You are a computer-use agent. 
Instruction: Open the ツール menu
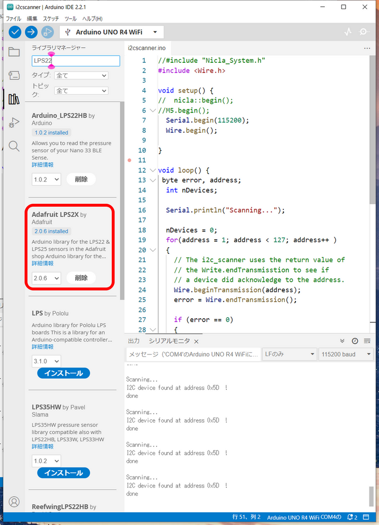click(70, 19)
